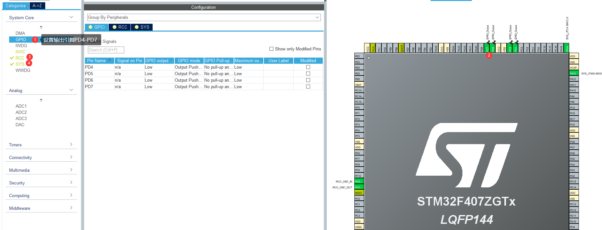Click the PF10 pin on the chip

click(359, 176)
